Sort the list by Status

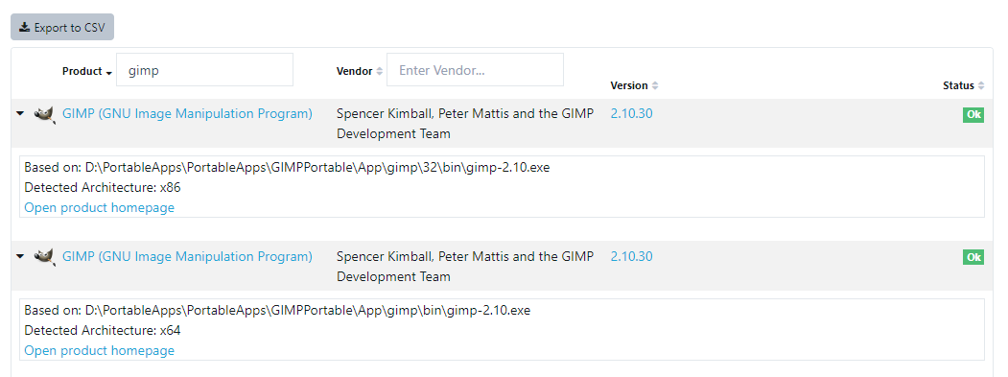point(963,85)
